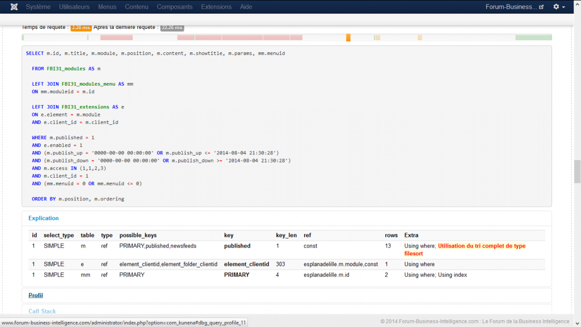Click the bold 'PRIMARY' key cell
Viewport: 581px width, 327px height.
[237, 275]
